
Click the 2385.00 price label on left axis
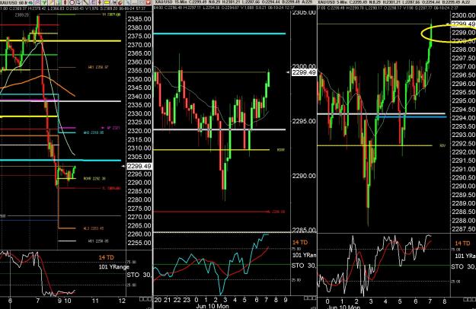pos(139,19)
